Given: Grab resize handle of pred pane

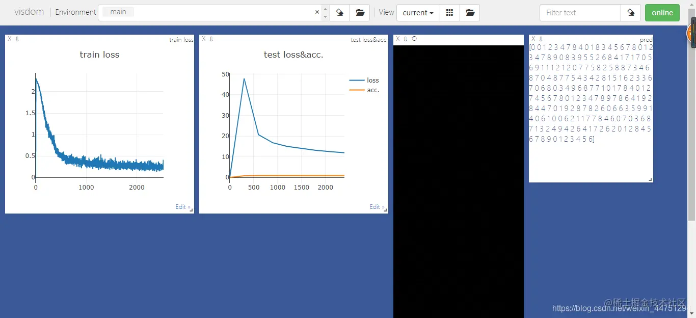Looking at the screenshot, I should (650, 179).
